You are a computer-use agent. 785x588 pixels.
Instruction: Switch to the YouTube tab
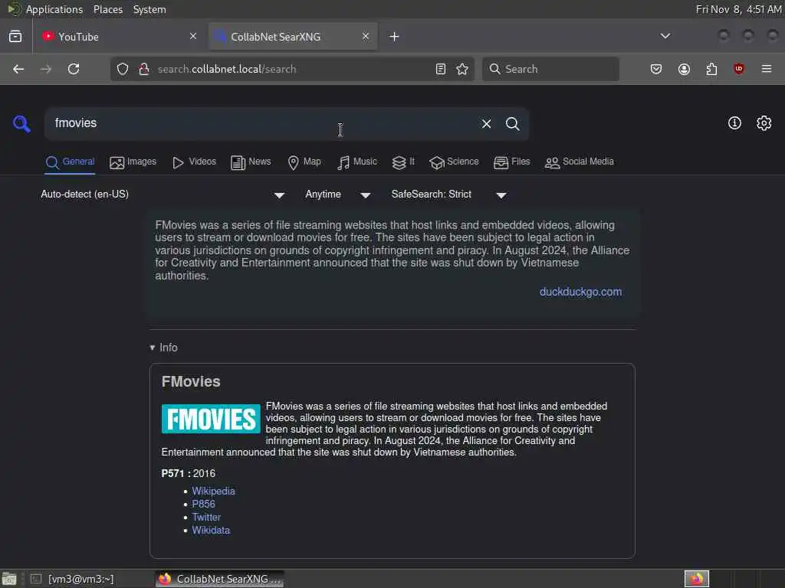(x=119, y=37)
